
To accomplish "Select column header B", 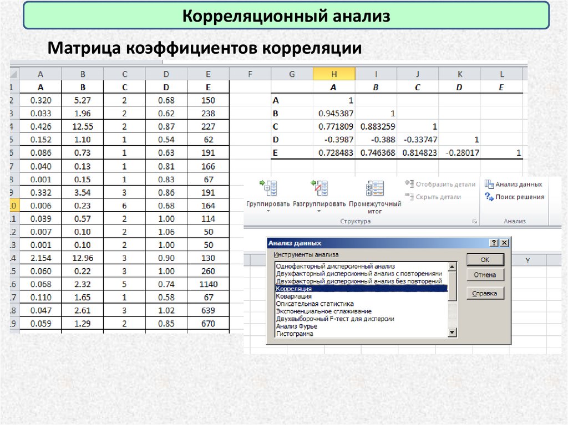I will (83, 74).
